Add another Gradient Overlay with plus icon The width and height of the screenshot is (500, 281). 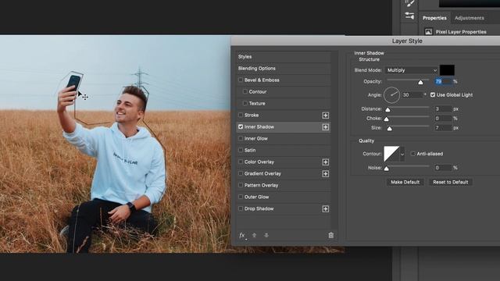pyautogui.click(x=325, y=173)
